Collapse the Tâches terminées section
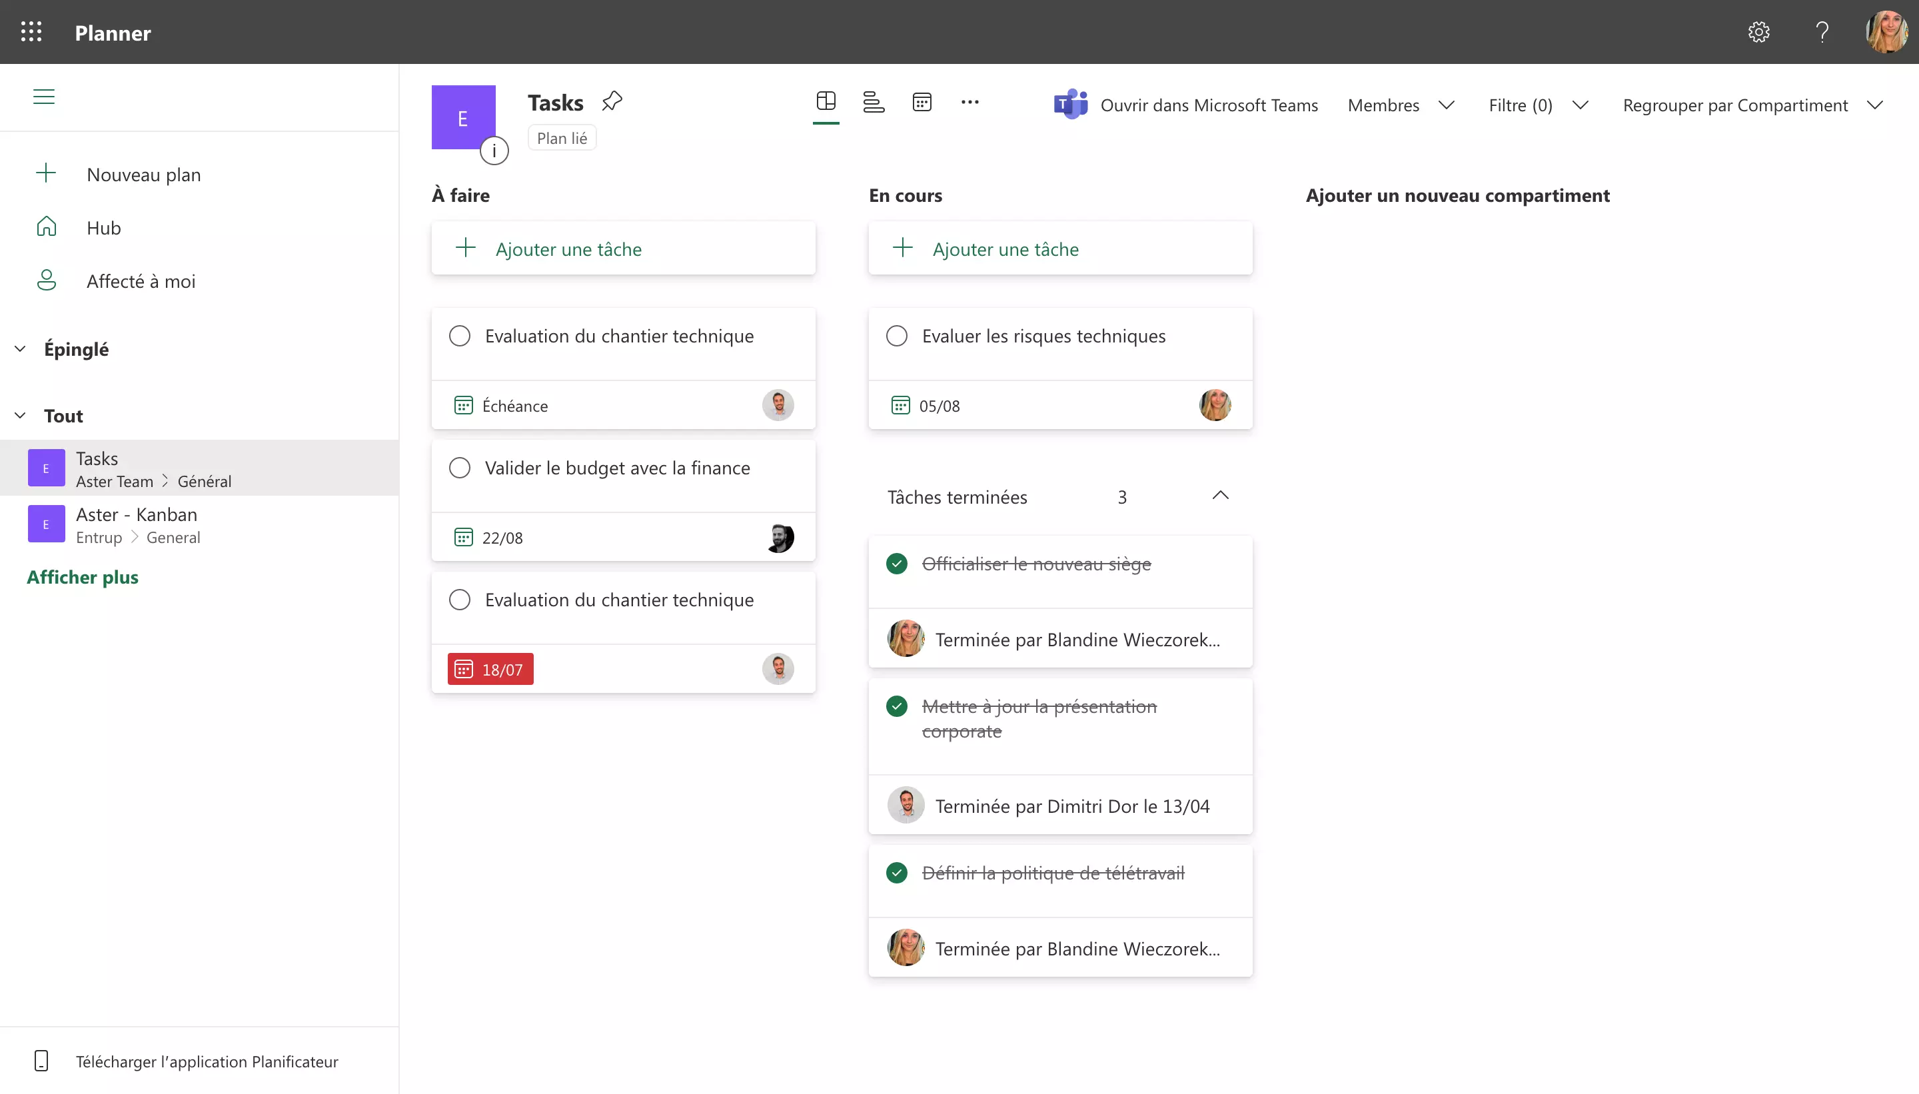 click(1219, 496)
